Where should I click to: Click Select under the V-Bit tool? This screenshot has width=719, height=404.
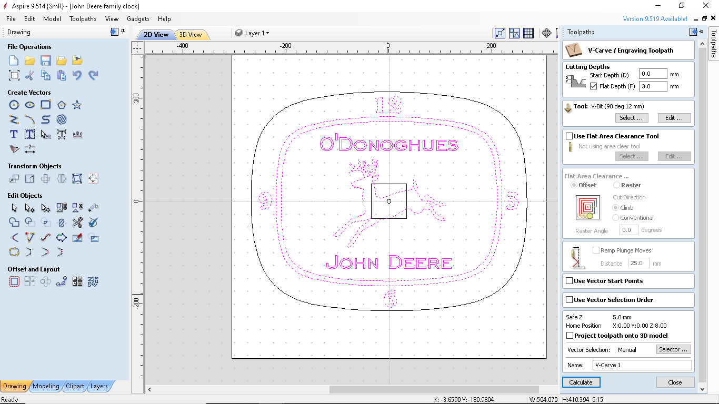tap(631, 118)
